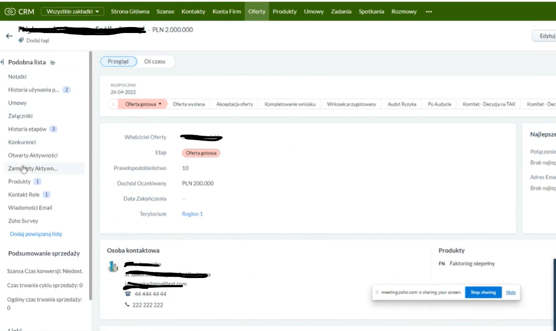Click the mobile phone icon beside 222 222 222
Image resolution: width=556 pixels, height=331 pixels.
tap(127, 304)
